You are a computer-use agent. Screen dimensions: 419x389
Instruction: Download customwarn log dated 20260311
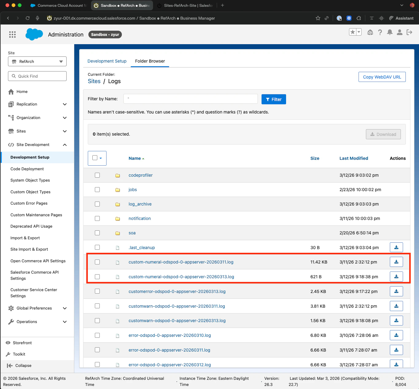pos(396,306)
